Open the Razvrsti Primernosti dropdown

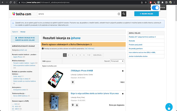117,61
